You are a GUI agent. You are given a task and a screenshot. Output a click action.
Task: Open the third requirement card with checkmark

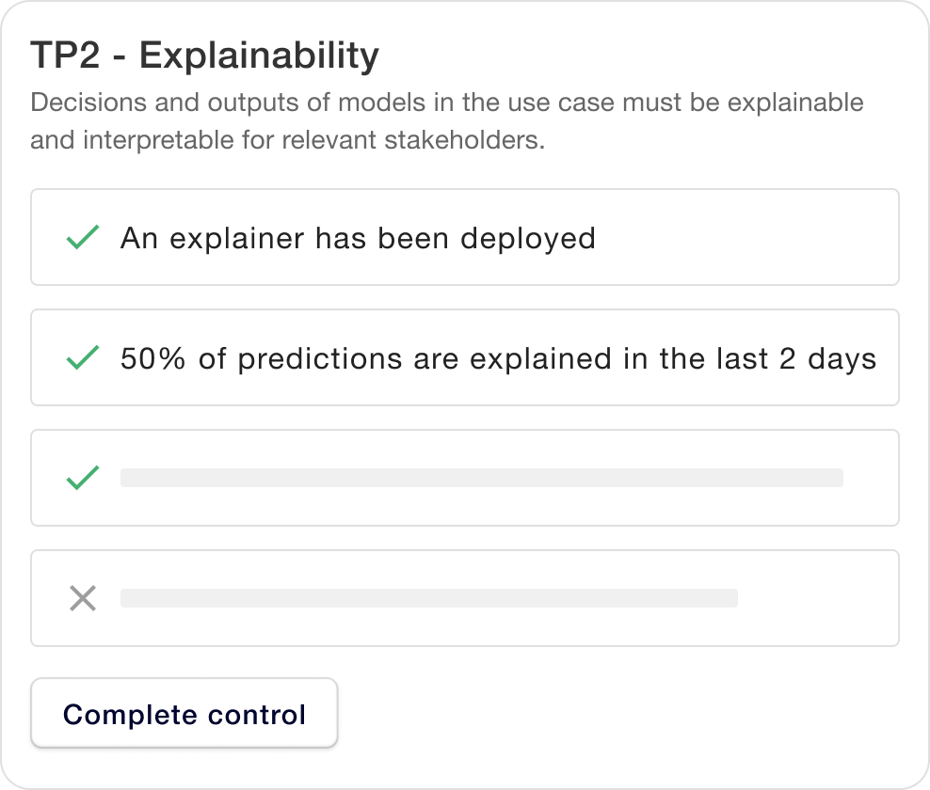click(465, 478)
